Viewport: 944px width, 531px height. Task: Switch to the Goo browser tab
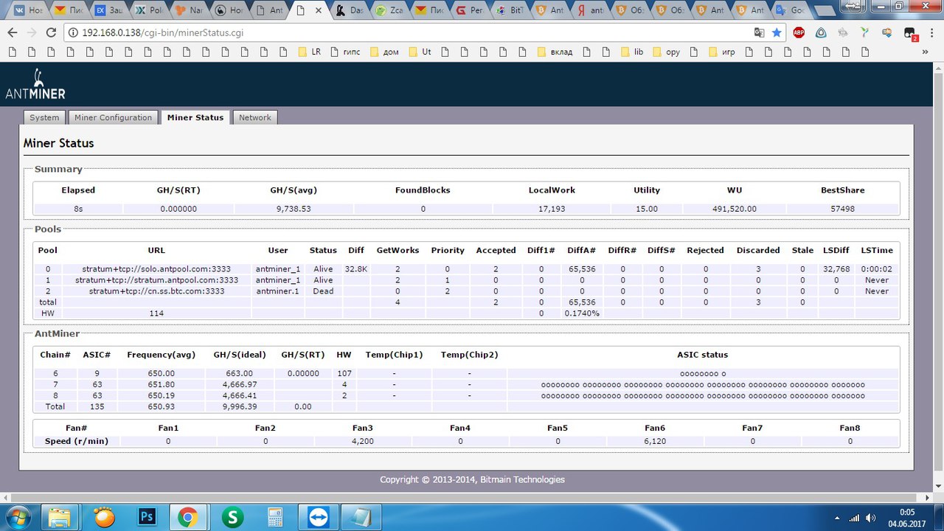click(788, 10)
